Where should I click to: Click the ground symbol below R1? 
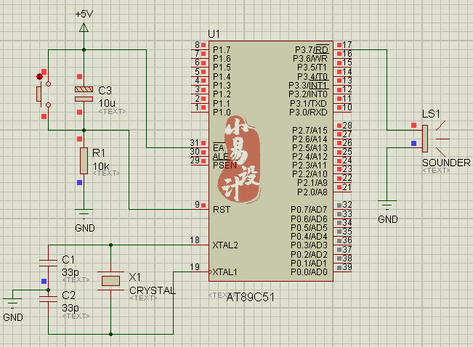84,213
